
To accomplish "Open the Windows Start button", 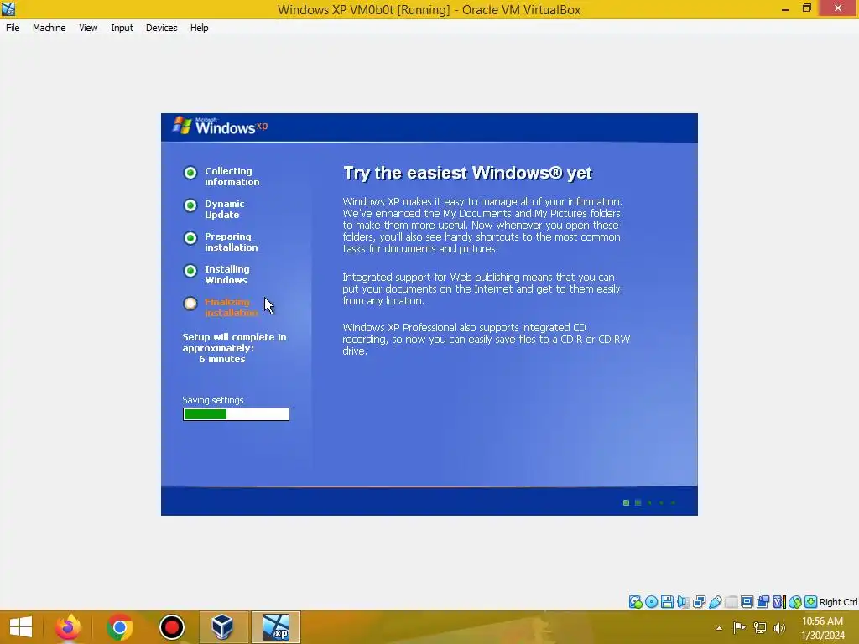I will coord(21,627).
